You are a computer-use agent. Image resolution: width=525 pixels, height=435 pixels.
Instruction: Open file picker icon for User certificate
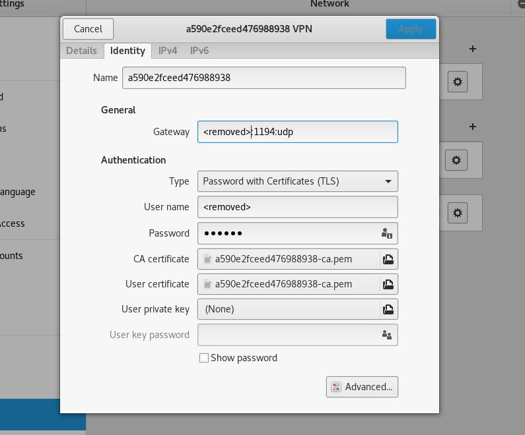388,285
